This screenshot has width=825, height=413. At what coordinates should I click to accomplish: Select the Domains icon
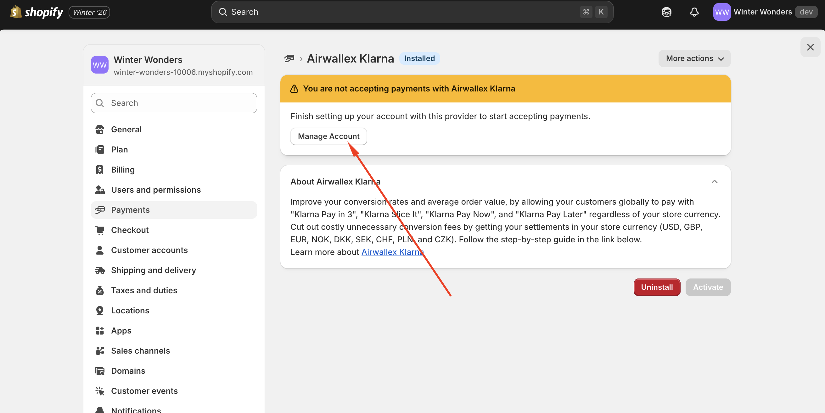click(100, 371)
